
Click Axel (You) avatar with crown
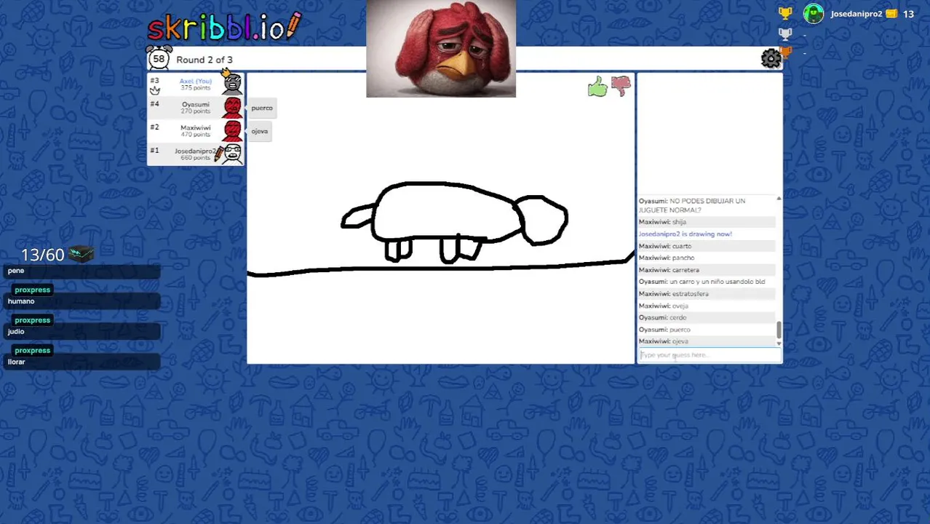pos(232,82)
